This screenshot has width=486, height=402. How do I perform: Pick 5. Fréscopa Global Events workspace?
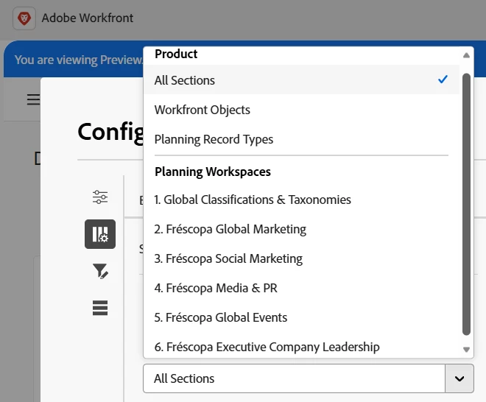302,317
